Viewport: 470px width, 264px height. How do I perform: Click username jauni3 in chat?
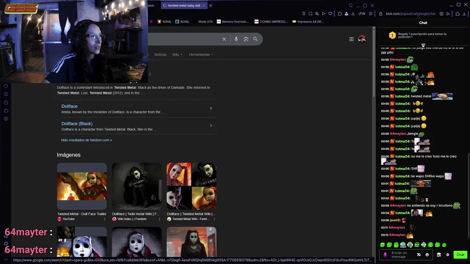pos(394,220)
